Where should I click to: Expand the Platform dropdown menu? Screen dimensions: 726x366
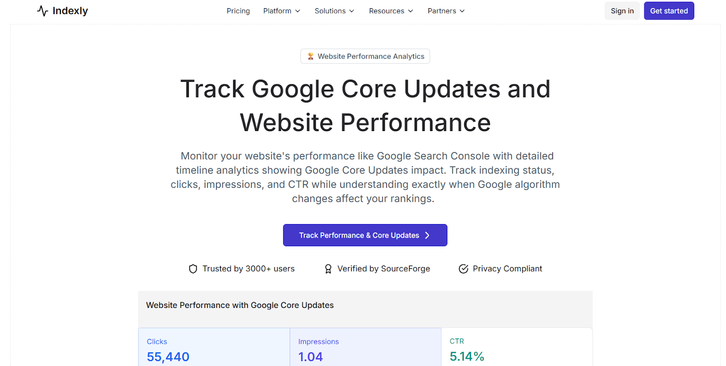[281, 11]
